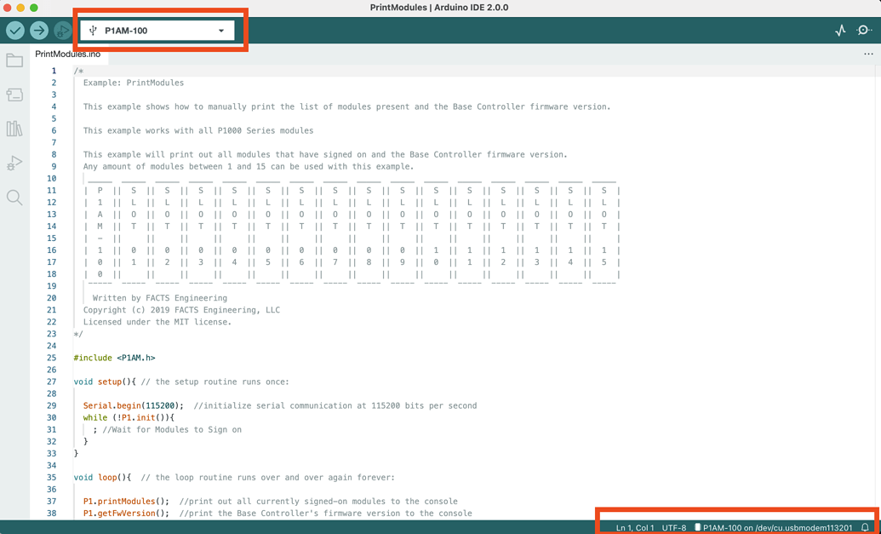The height and width of the screenshot is (534, 881).
Task: Click the Upload arrow button
Action: (38, 29)
